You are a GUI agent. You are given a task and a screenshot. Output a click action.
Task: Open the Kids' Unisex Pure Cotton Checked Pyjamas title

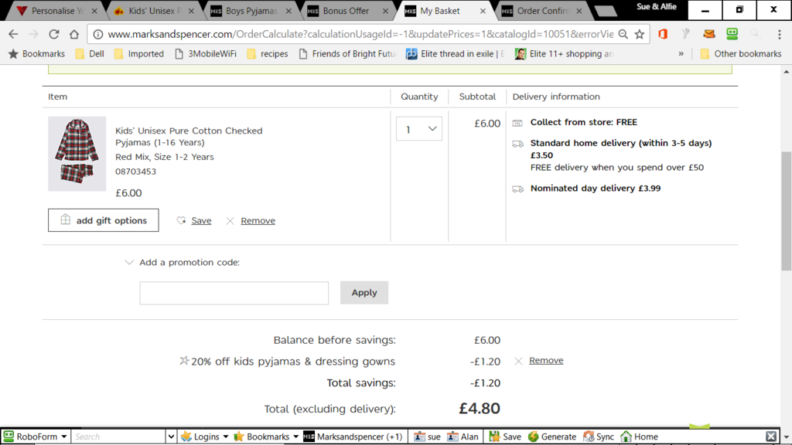click(189, 136)
